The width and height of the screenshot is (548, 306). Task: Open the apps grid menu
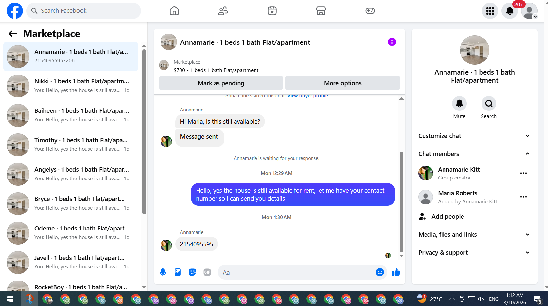pos(490,11)
